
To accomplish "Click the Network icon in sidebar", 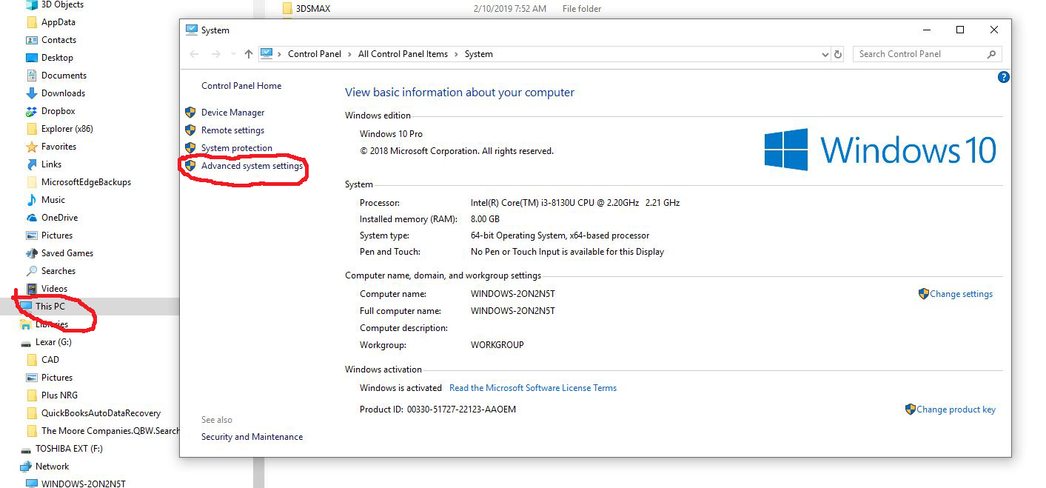I will 26,467.
